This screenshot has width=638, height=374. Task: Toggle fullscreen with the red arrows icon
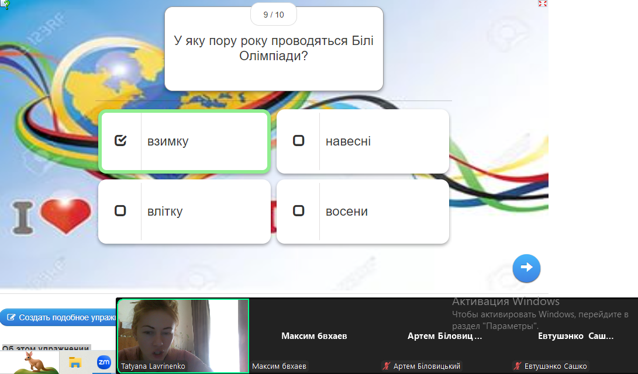pos(542,4)
